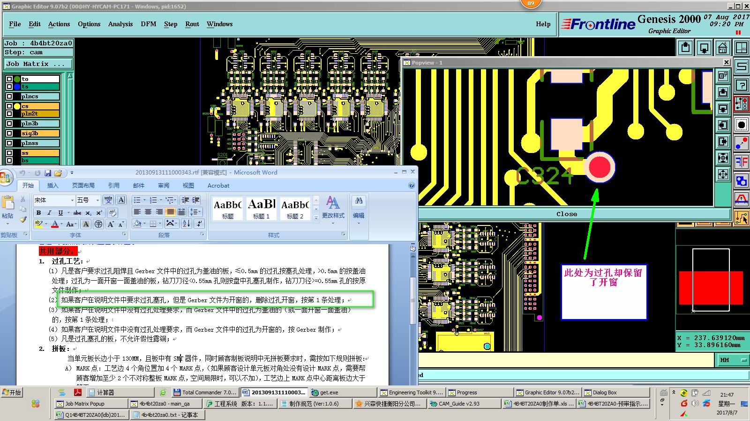Open the font name dropdown 宋体
Viewport: 750px width, 421px height.
(72, 200)
